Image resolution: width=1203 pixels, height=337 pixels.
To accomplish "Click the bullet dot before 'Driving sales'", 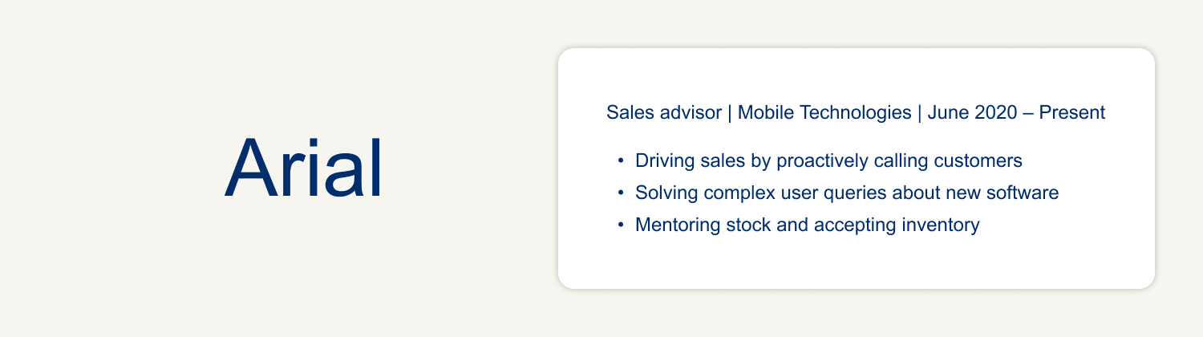I will pyautogui.click(x=621, y=161).
